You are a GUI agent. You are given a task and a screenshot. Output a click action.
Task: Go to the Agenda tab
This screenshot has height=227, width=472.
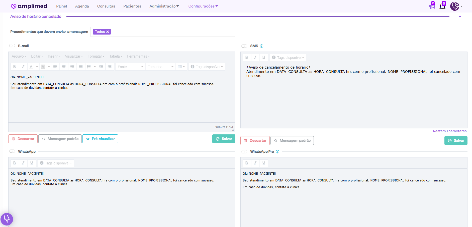click(x=82, y=6)
